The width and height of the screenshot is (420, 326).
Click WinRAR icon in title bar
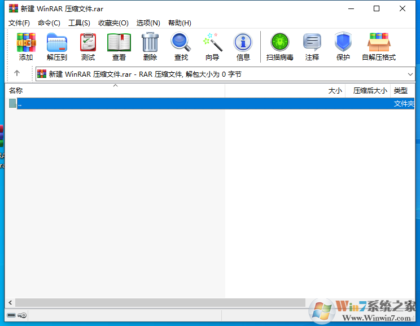[14, 8]
